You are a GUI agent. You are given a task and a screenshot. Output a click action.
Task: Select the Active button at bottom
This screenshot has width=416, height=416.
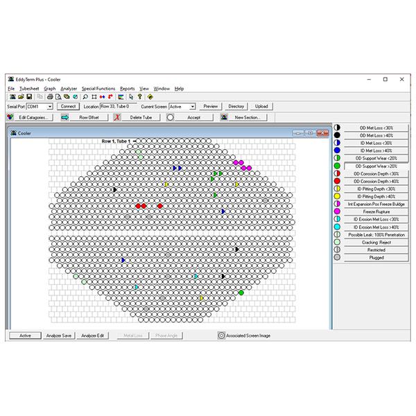point(25,336)
